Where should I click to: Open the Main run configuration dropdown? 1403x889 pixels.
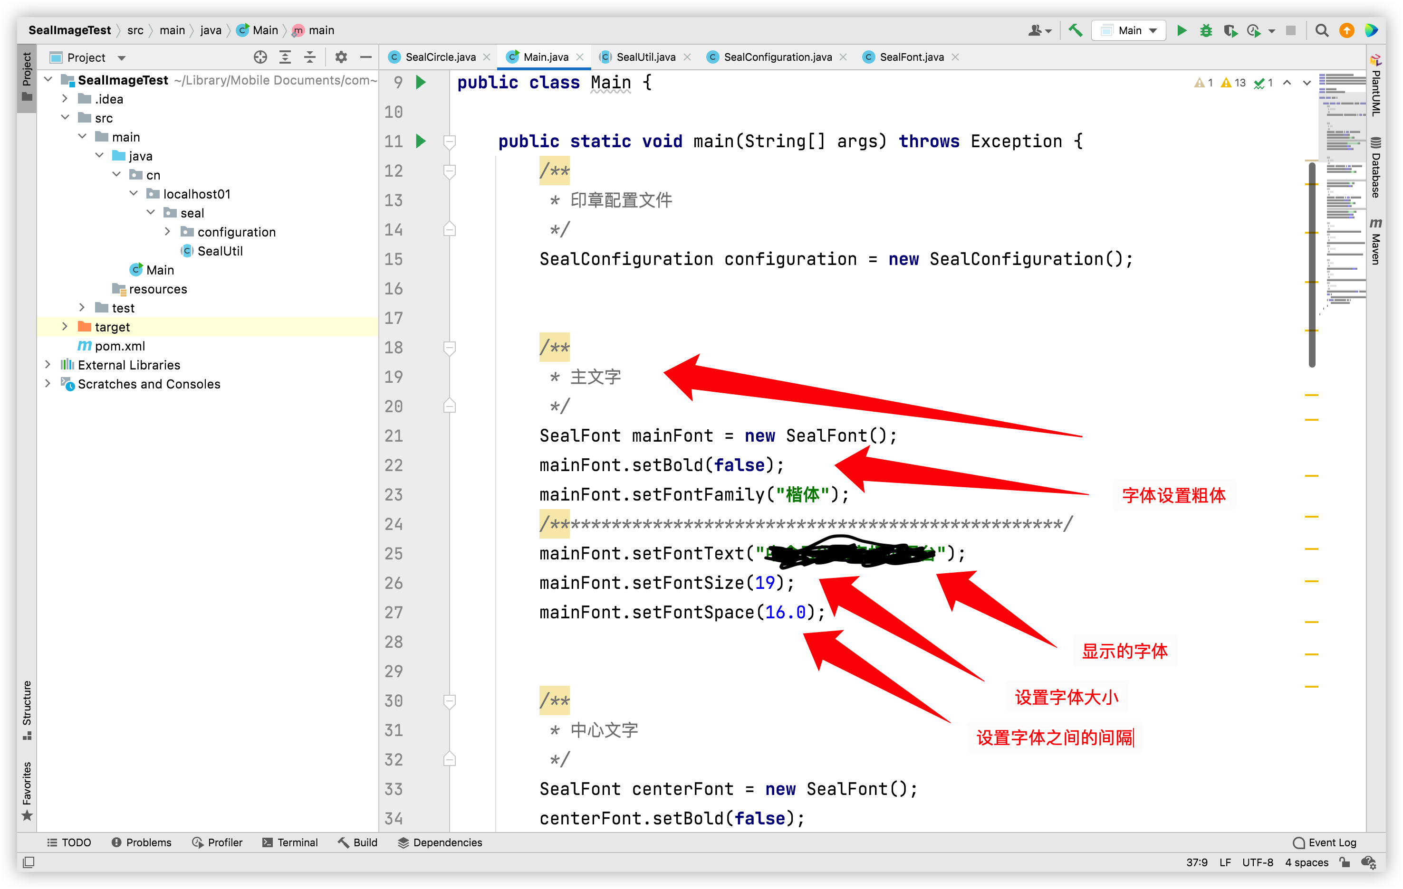tap(1129, 30)
